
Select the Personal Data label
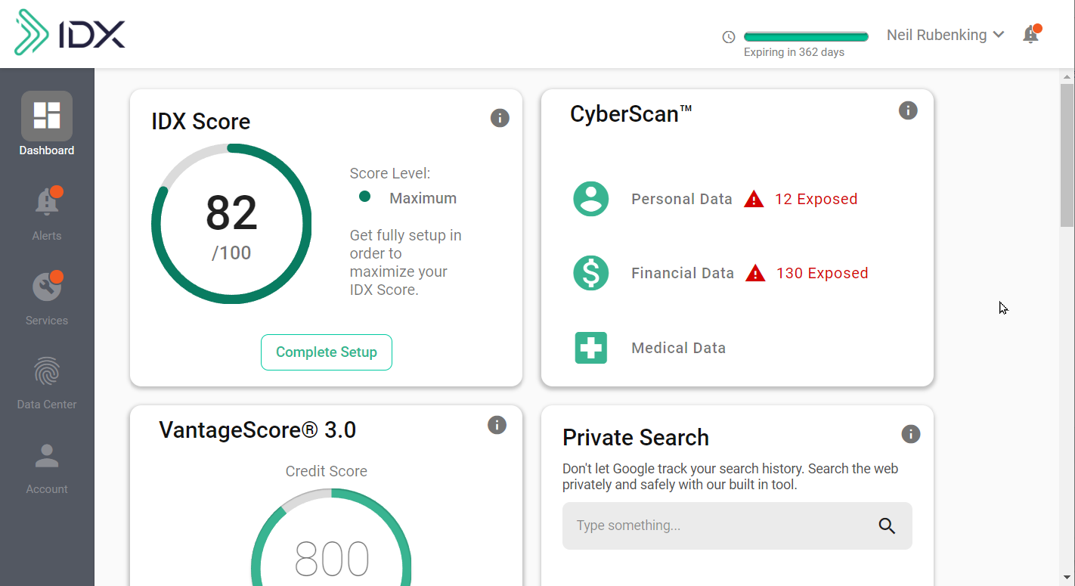pos(682,199)
